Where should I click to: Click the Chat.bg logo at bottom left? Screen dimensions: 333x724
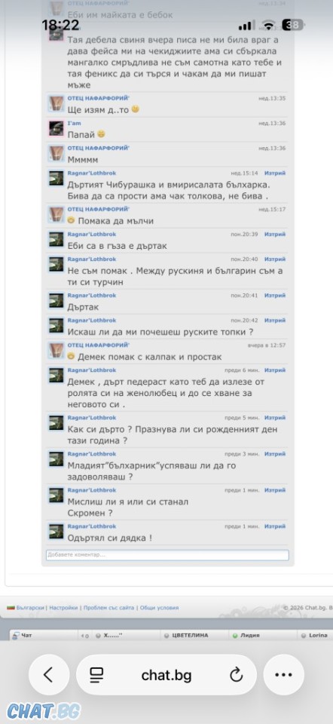[x=44, y=710]
